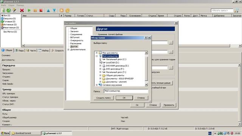Viewport: 242px width, 136px height.
Task: Switch to the Части tab
Action: click(31, 50)
